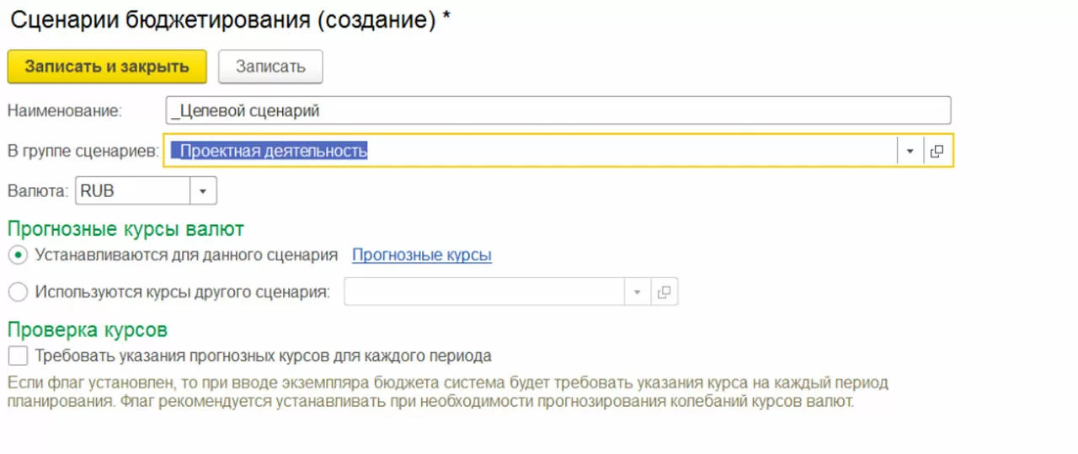Screen dimensions: 1078x454
Task: Click the open-form icon beside group field
Action: pyautogui.click(x=937, y=152)
